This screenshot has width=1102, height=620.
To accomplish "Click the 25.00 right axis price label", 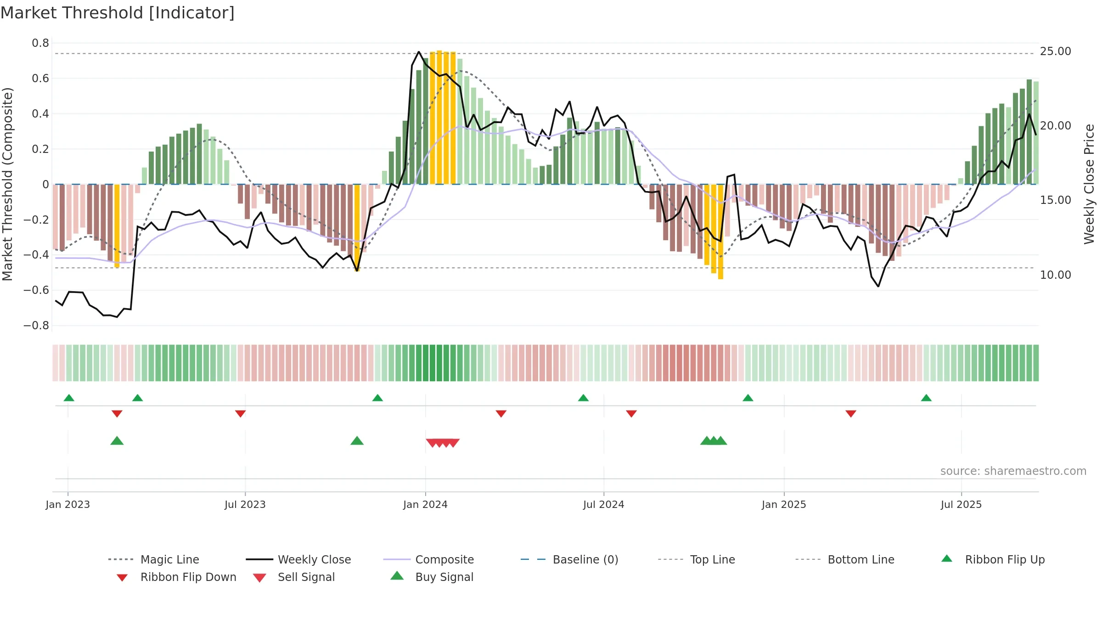I will [1056, 51].
